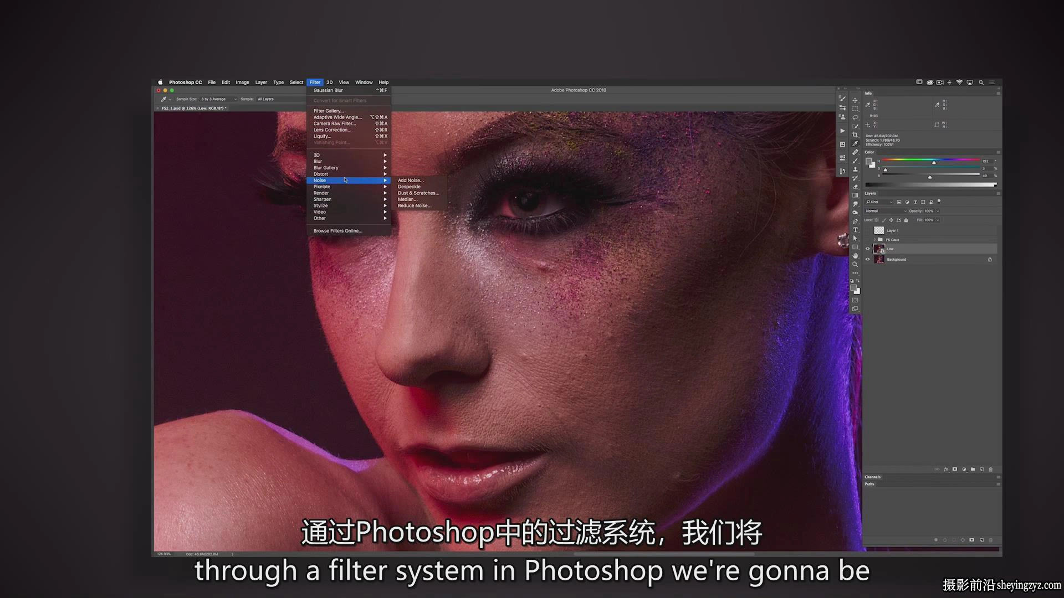The height and width of the screenshot is (598, 1064).
Task: Toggle the type layer filter
Action: tap(915, 202)
